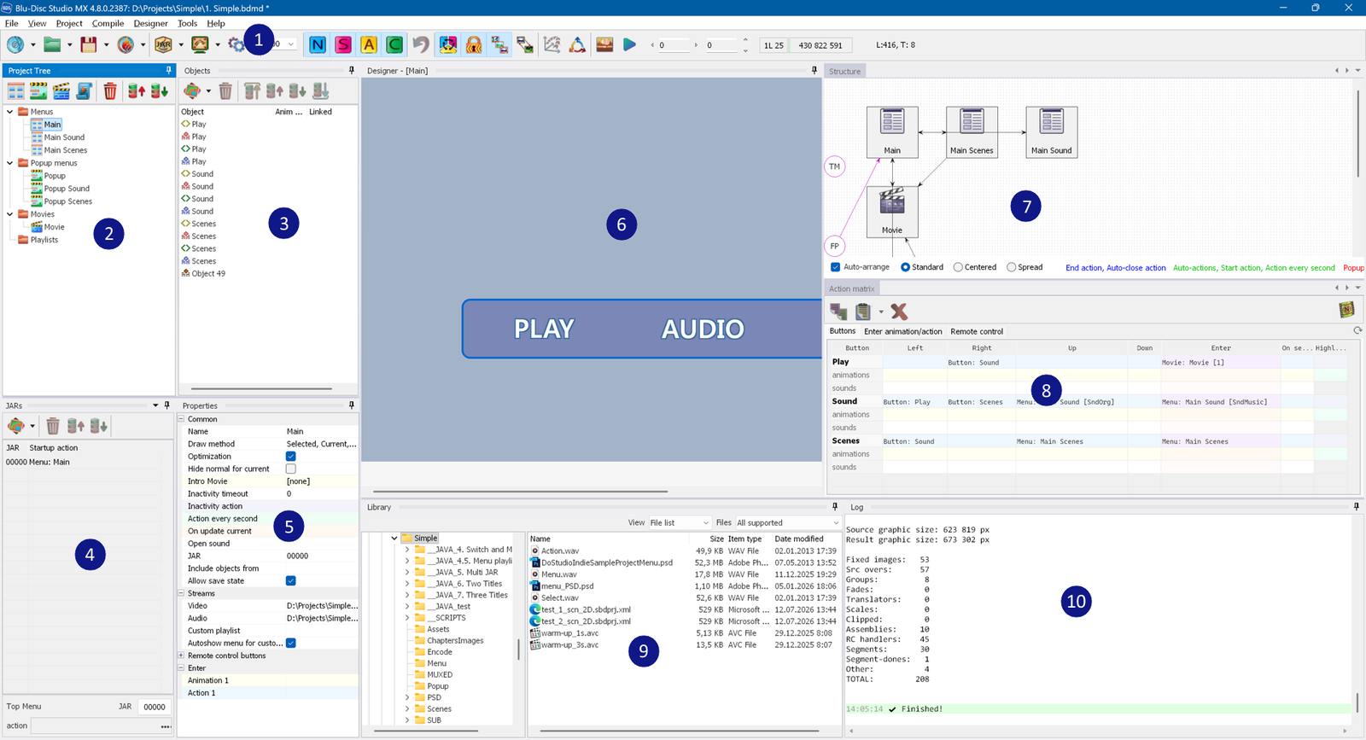Open the Files All supported dropdown
Screen dimensions: 1366x740
click(788, 522)
